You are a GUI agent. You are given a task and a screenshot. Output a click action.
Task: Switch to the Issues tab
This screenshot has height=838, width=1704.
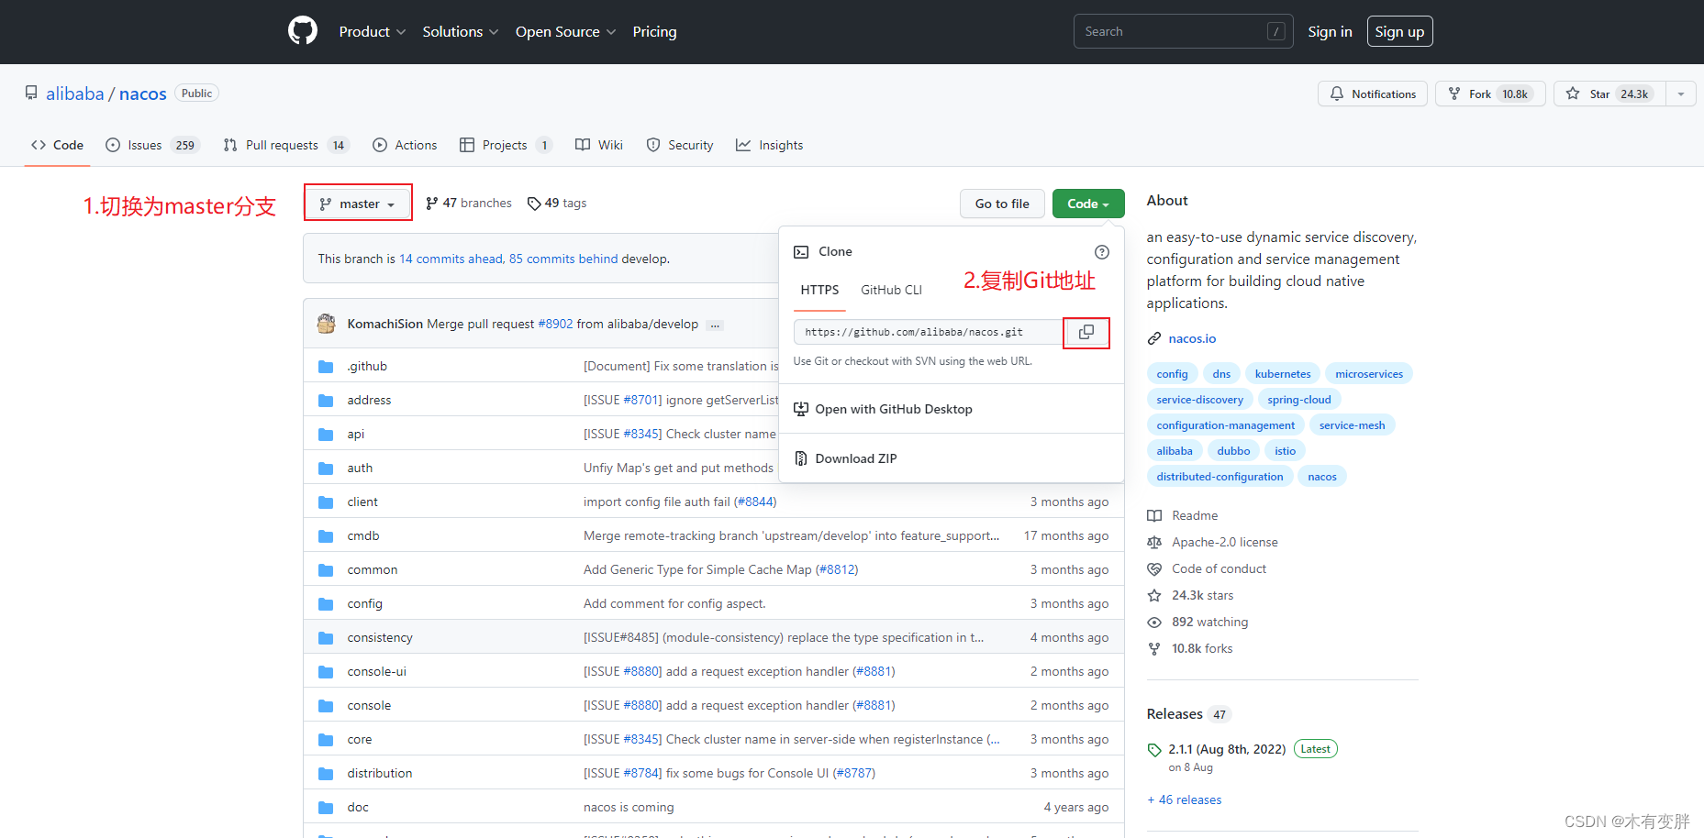click(151, 145)
